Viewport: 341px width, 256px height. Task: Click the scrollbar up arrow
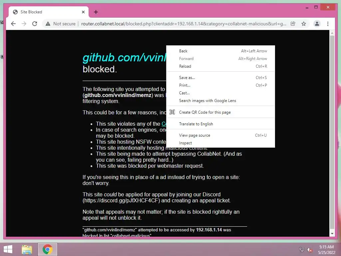332,33
